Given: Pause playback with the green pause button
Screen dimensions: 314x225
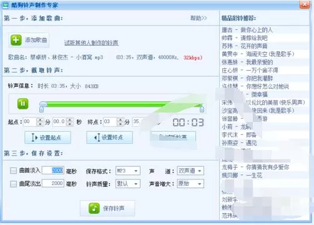Looking at the screenshot, I should click(x=22, y=104).
